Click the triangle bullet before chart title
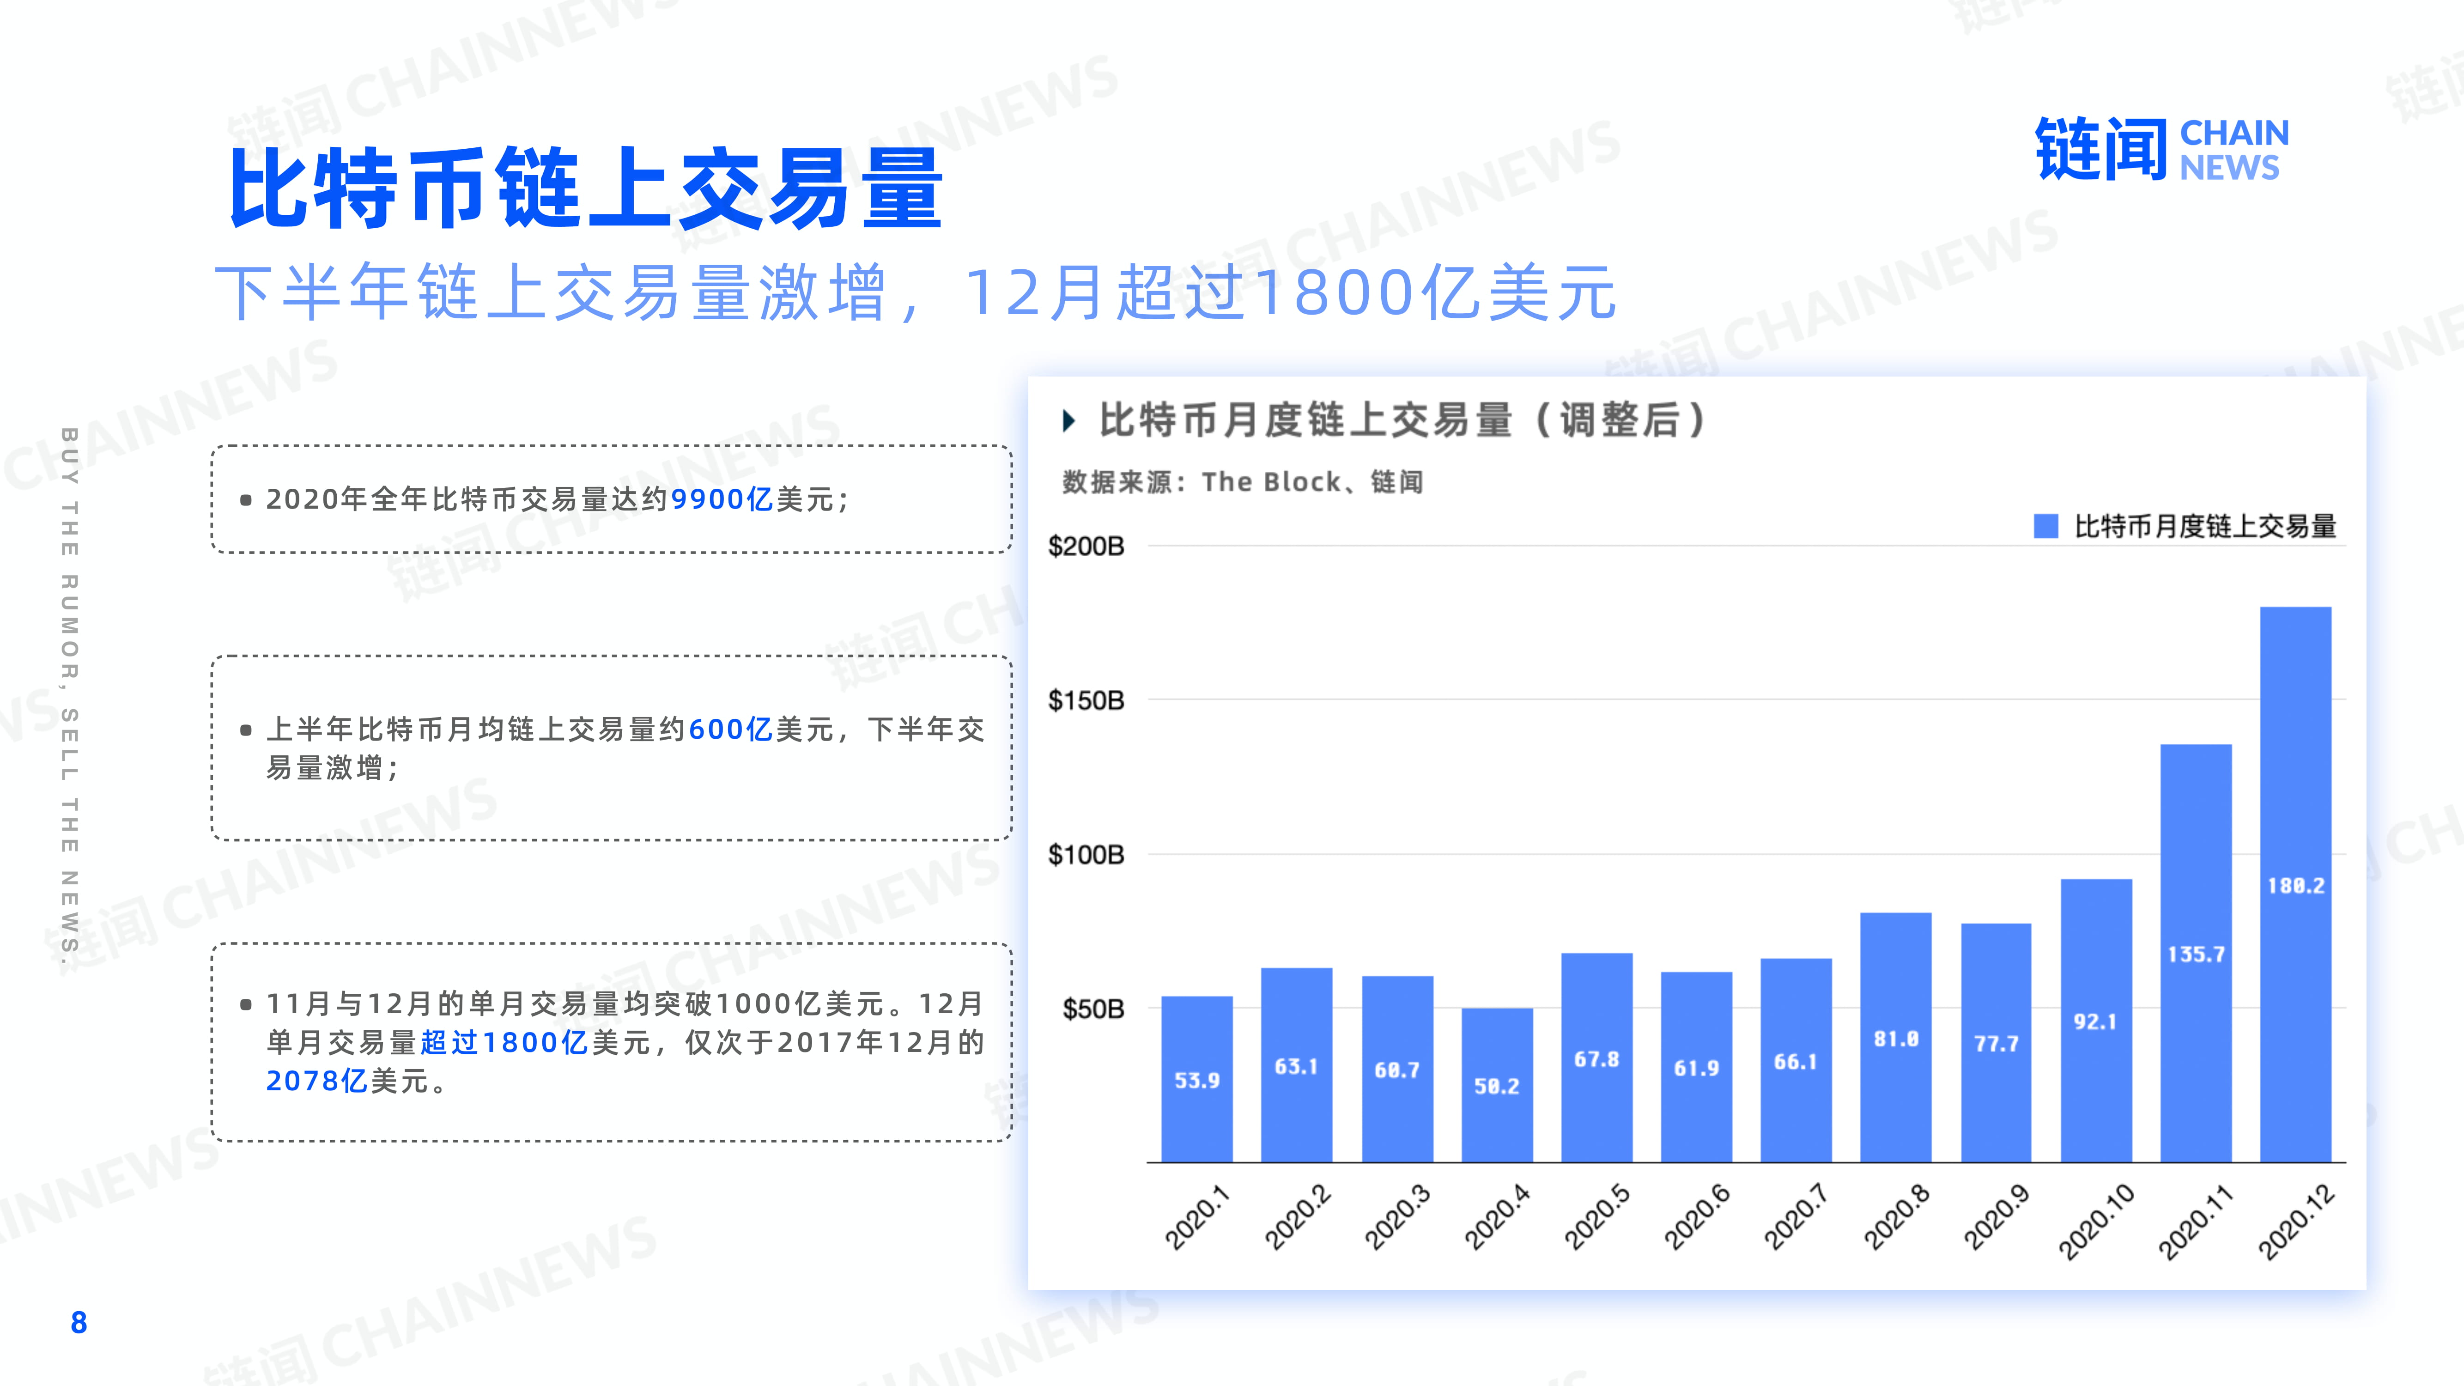This screenshot has width=2464, height=1386. 1069,421
